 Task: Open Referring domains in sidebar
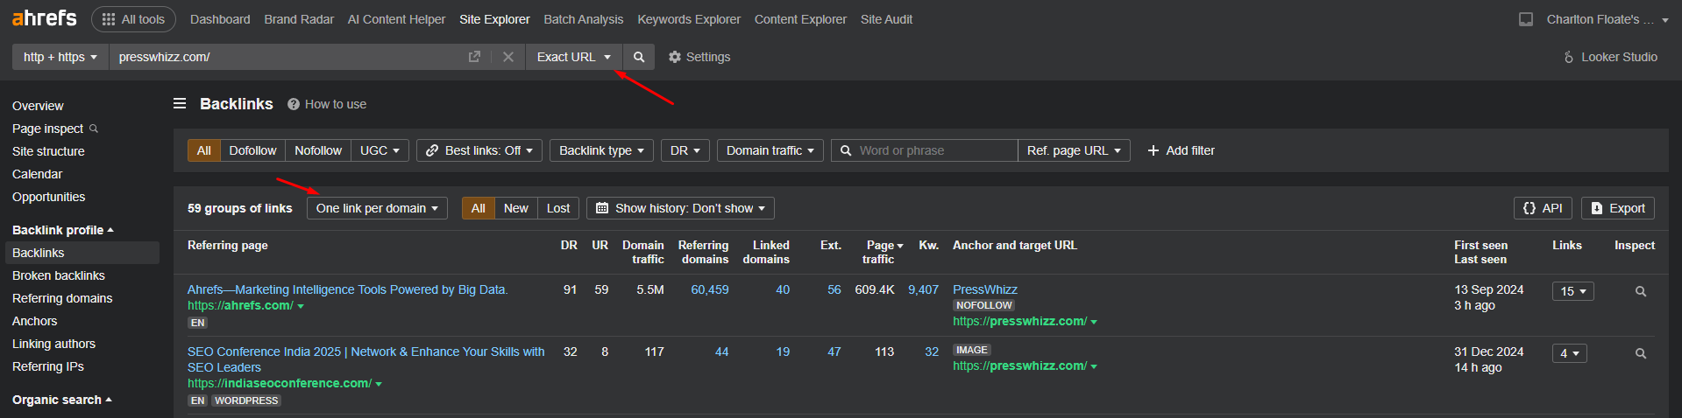[x=62, y=298]
